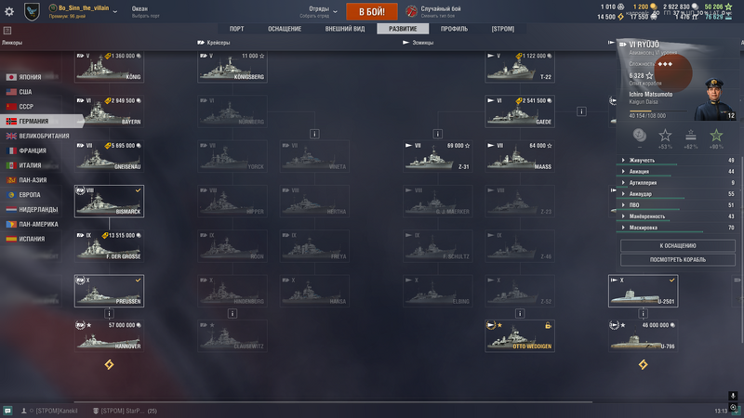Click the lightning icon under Hannover
The width and height of the screenshot is (744, 418).
[x=109, y=364]
